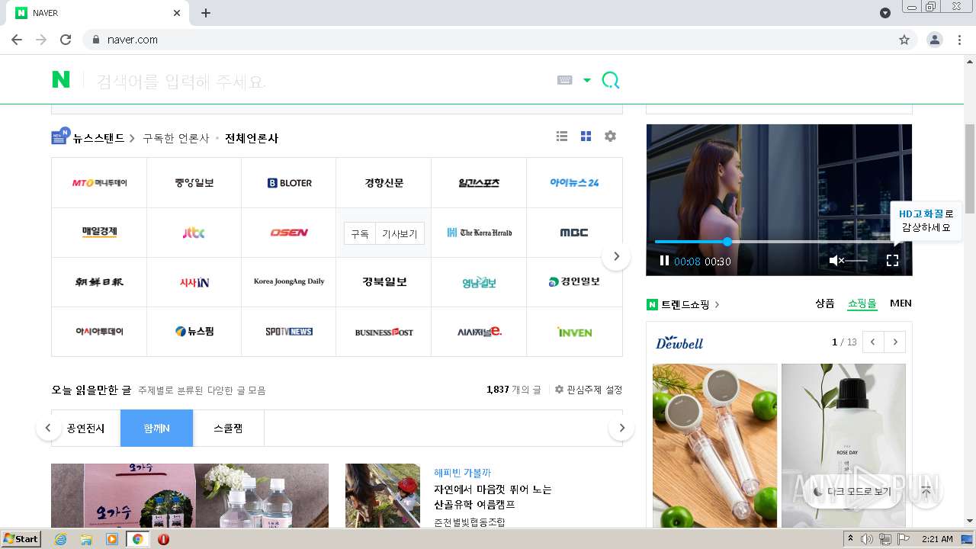The width and height of the screenshot is (976, 549).
Task: Switch newsstand to grid view
Action: click(586, 136)
